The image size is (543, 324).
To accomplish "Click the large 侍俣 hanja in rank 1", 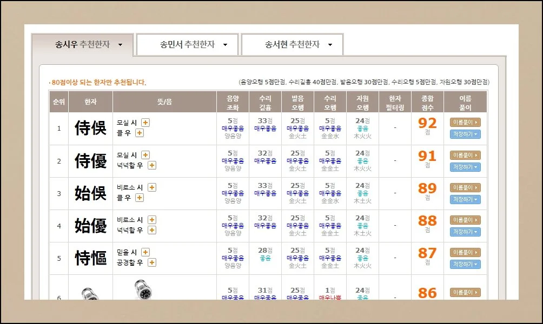I will pyautogui.click(x=90, y=129).
